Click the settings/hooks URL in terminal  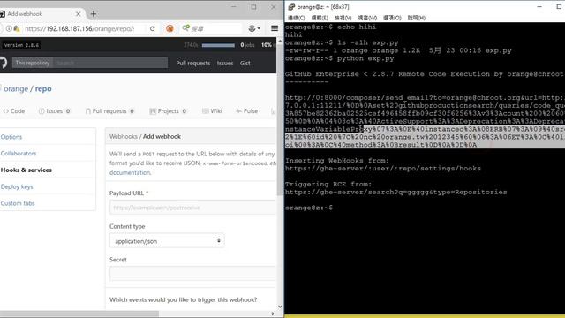pos(382,169)
